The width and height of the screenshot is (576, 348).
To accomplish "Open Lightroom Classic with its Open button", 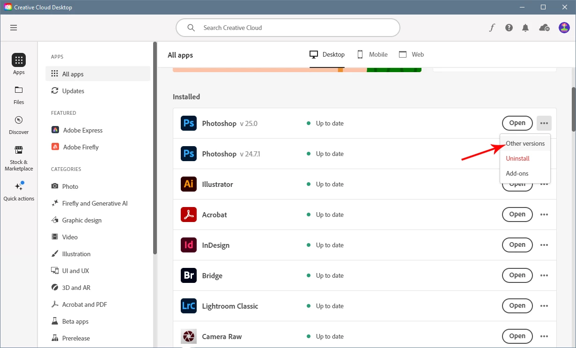I will click(517, 306).
